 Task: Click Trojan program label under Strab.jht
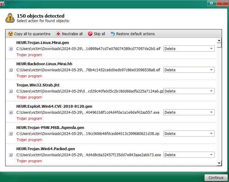pos(29,97)
